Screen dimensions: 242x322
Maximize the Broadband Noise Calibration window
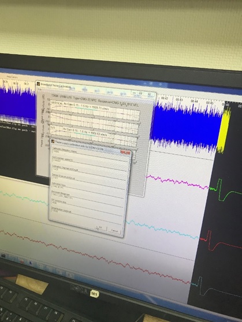140,93
